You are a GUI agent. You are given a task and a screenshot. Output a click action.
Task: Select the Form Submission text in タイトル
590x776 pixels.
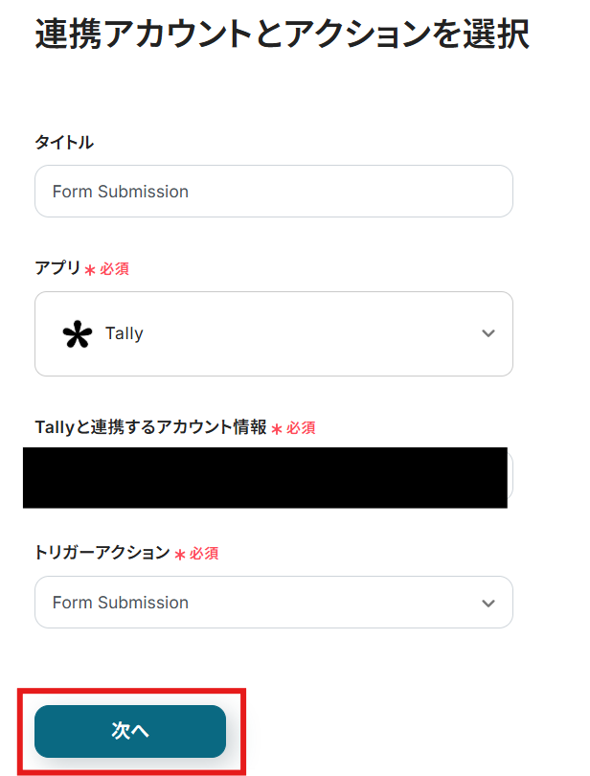pyautogui.click(x=121, y=192)
